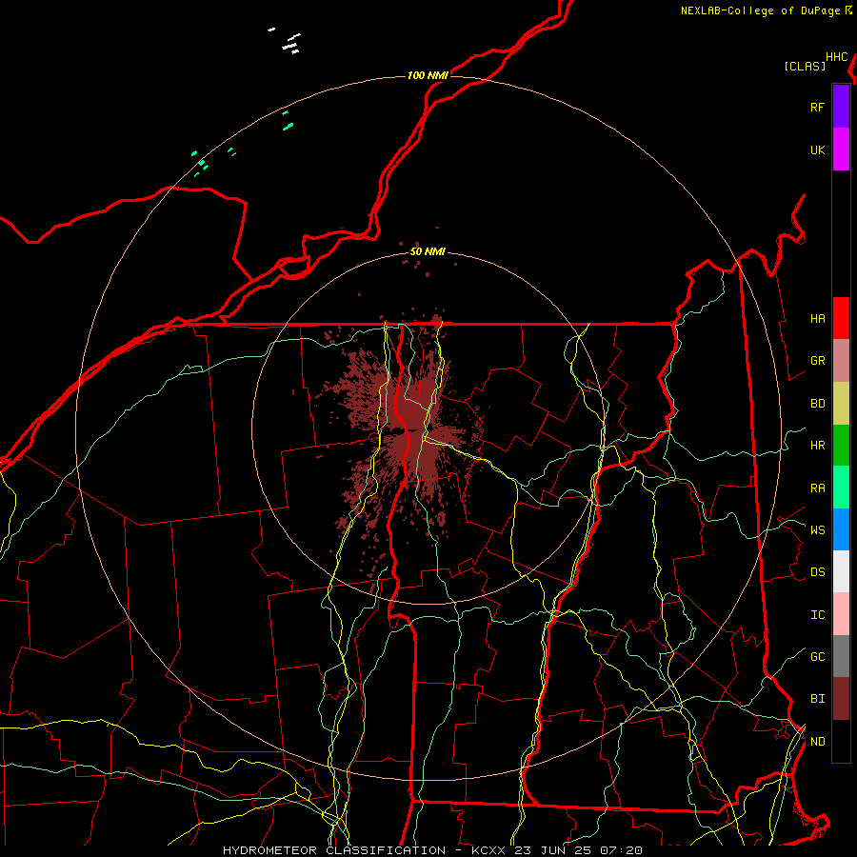Click the 'BD' legend label

[817, 404]
